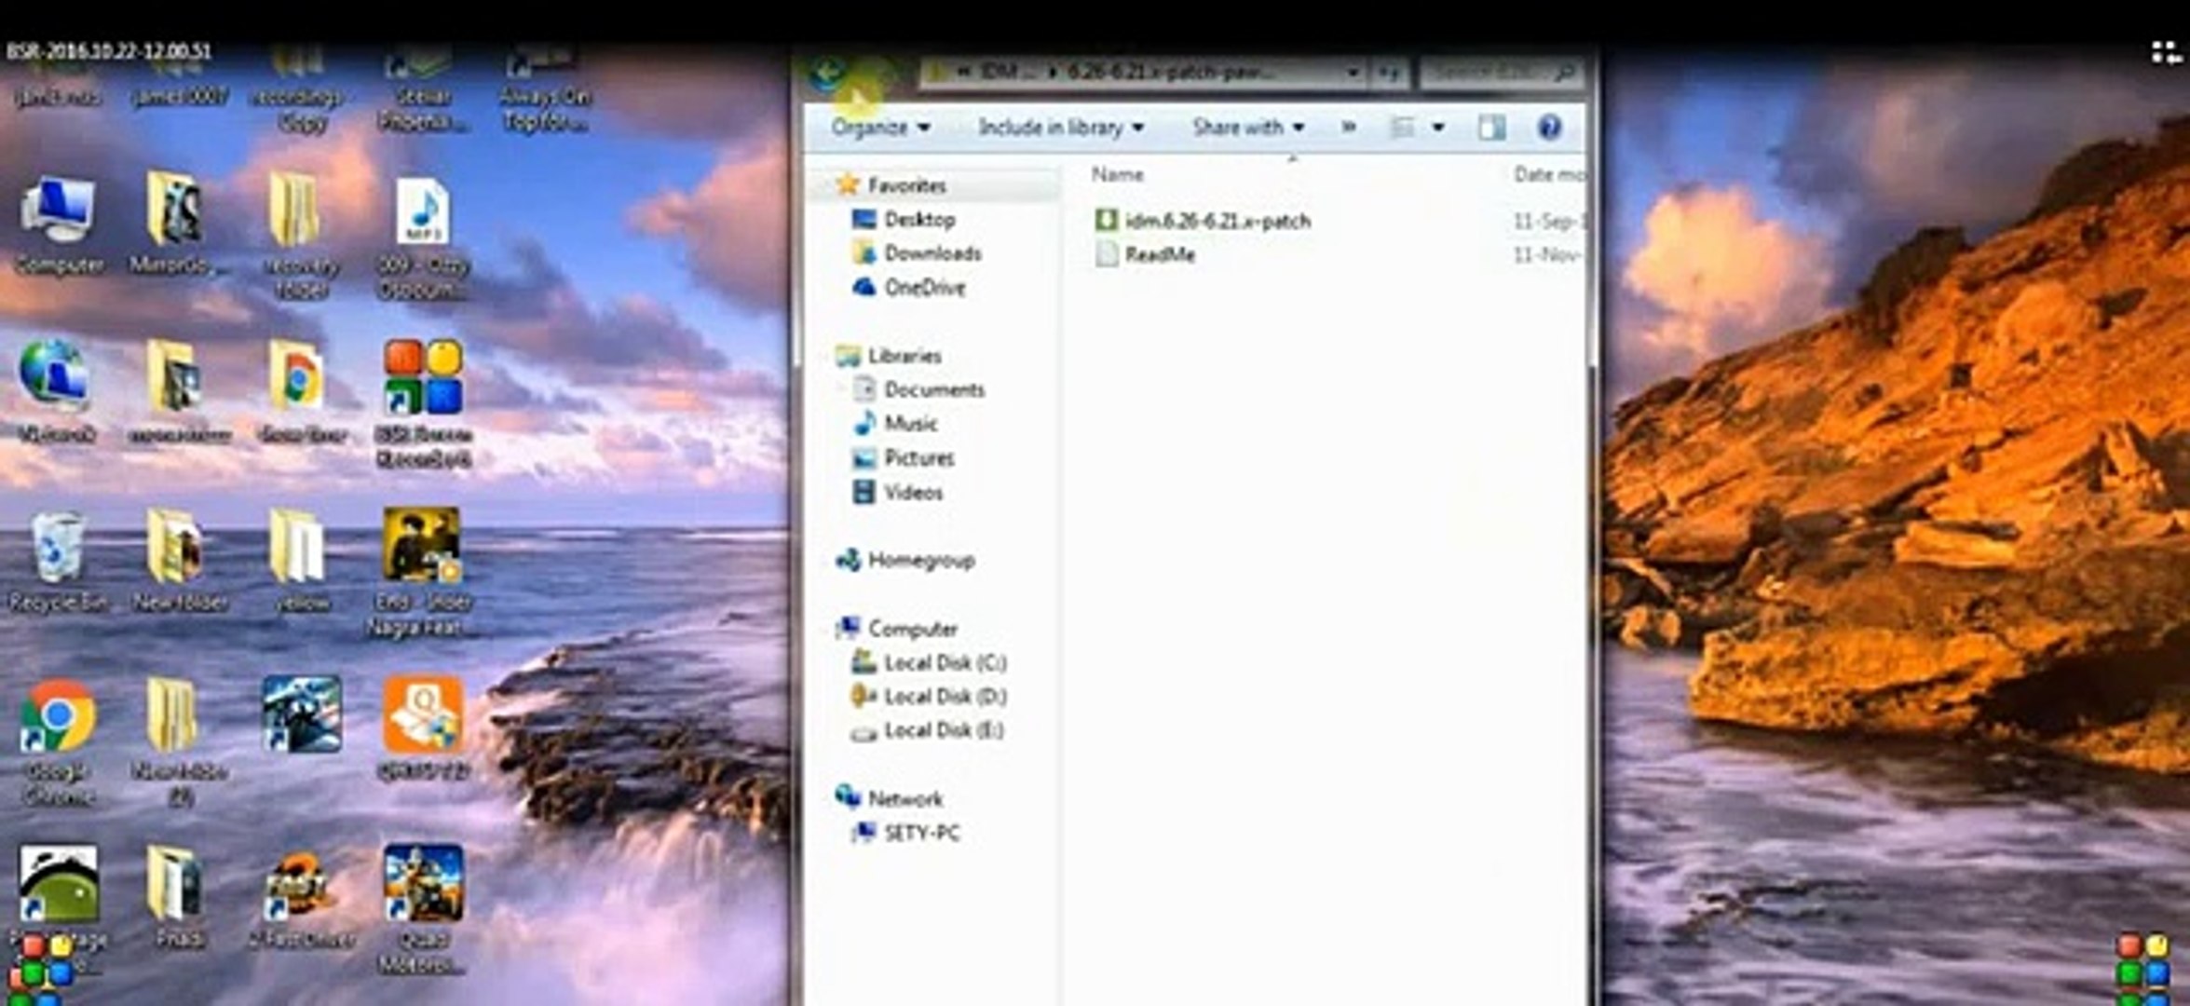Image resolution: width=2190 pixels, height=1006 pixels.
Task: Select the Quad Motorbike game desktop shortcut
Action: coord(423,908)
